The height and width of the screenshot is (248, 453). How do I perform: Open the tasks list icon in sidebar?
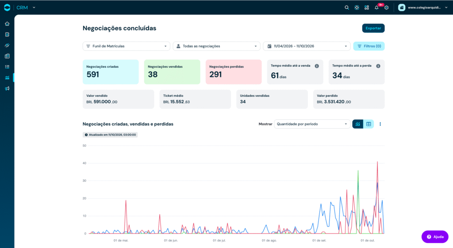point(7,67)
